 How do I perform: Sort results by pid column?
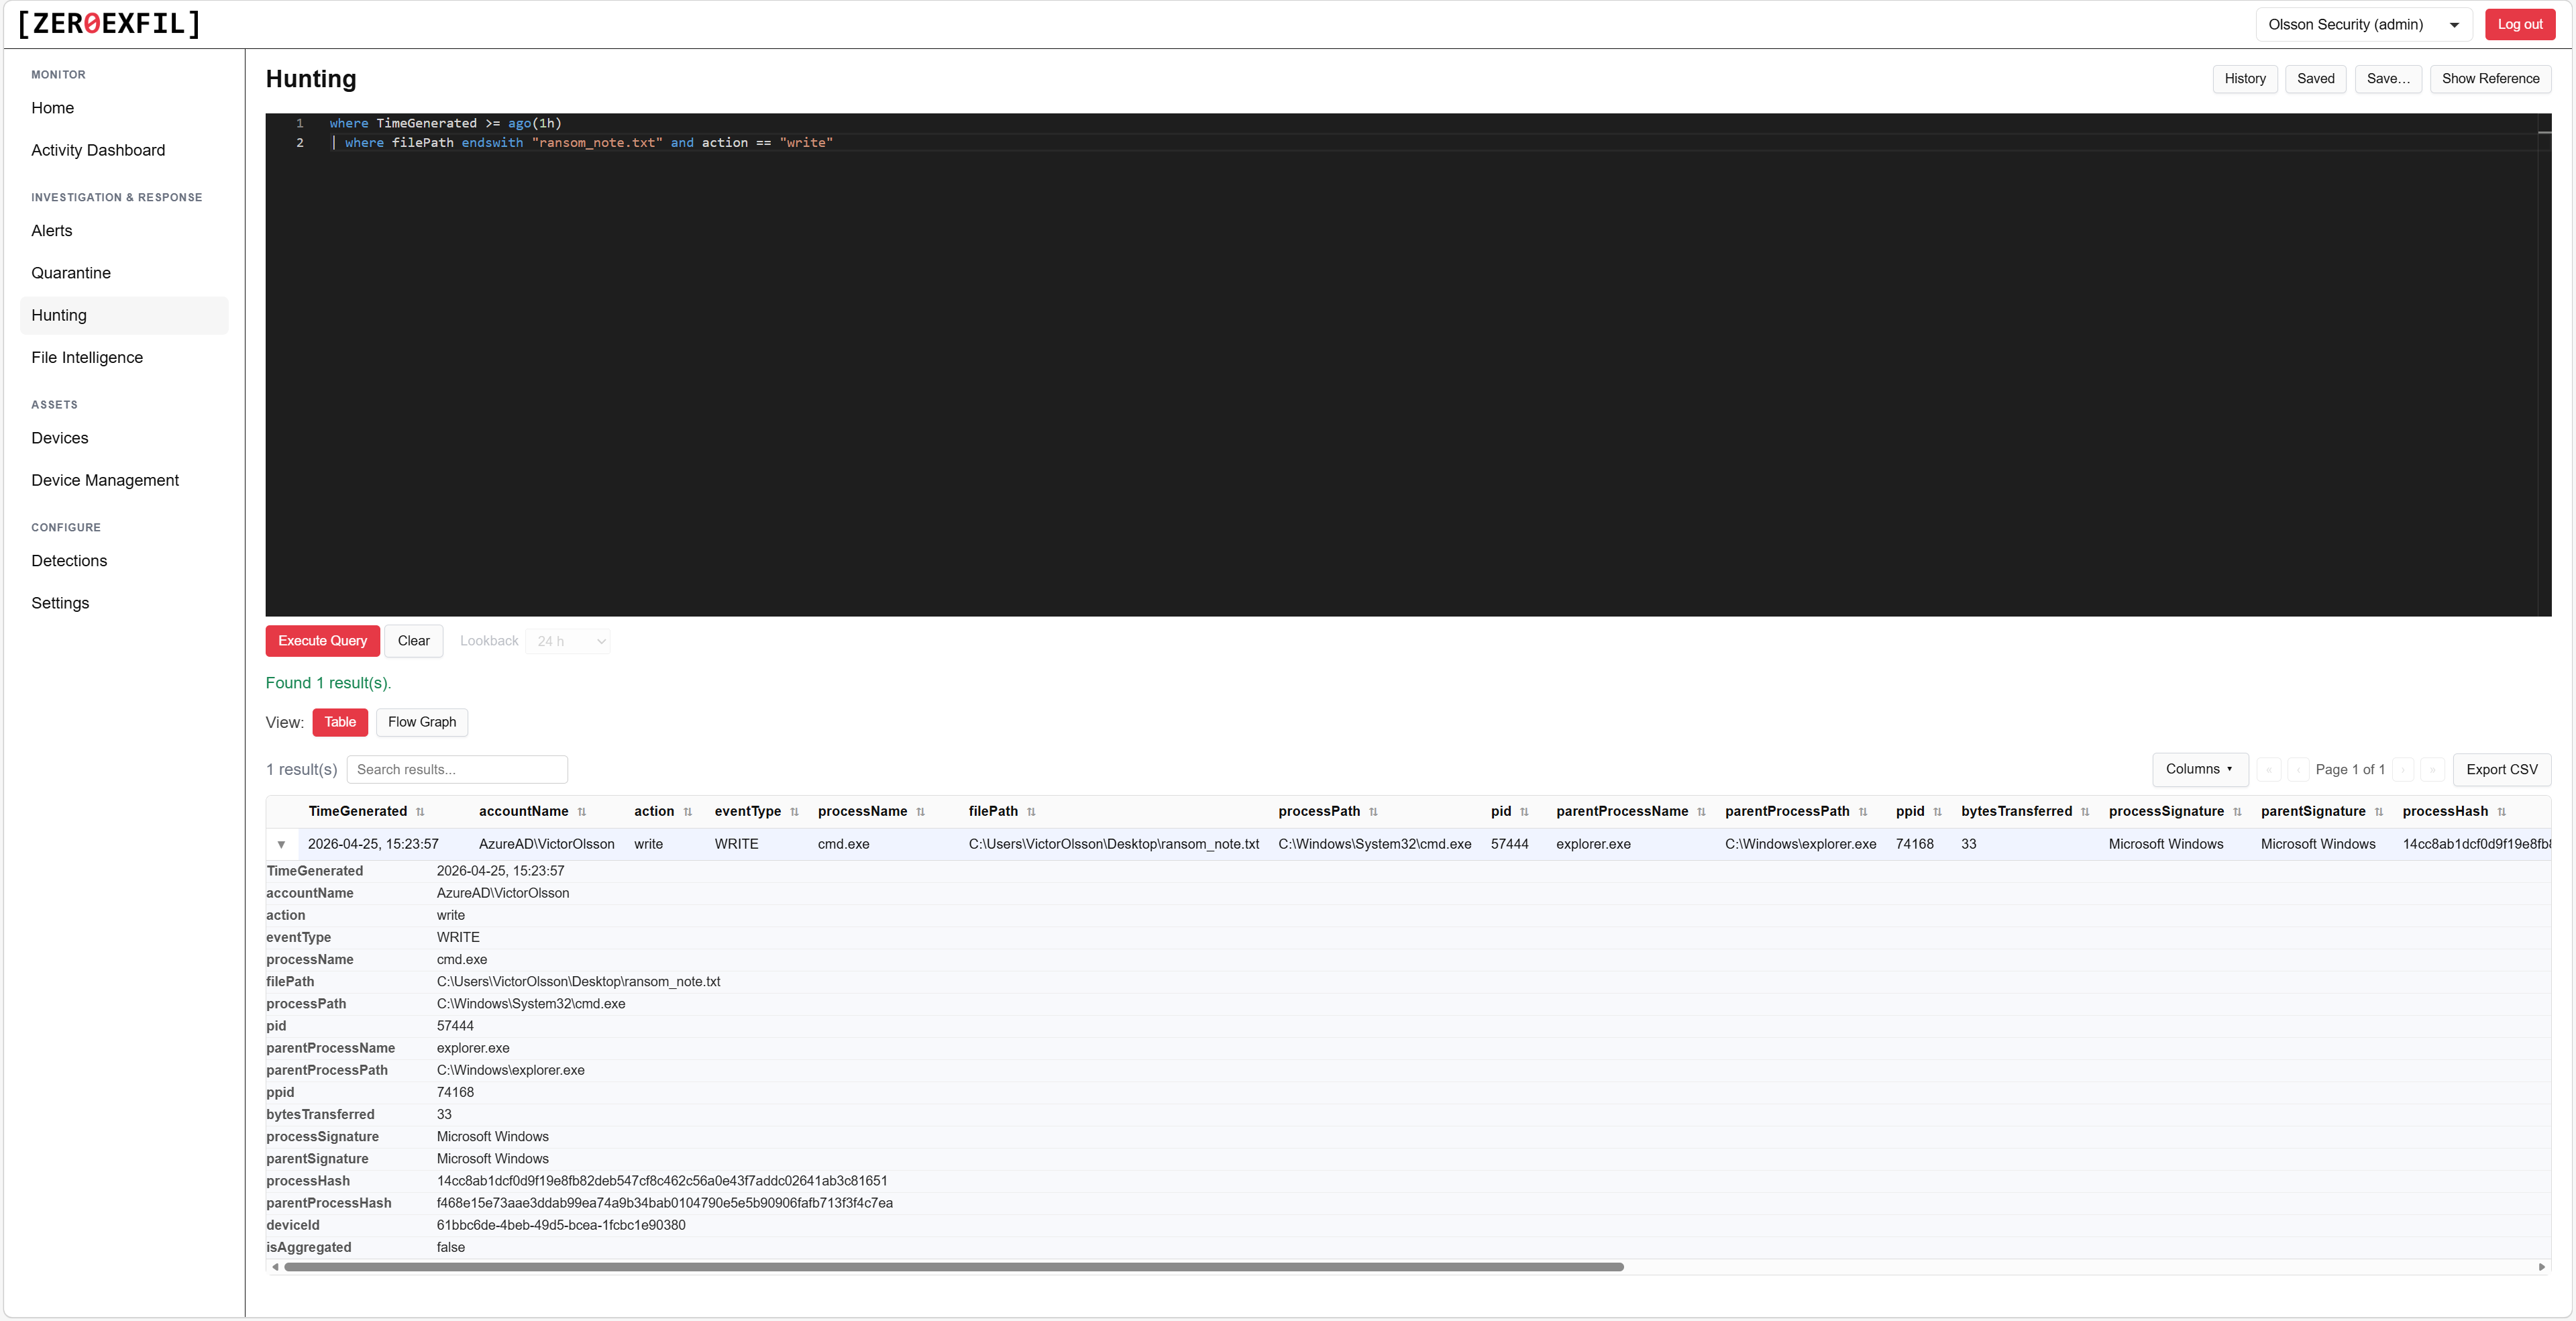click(1524, 812)
